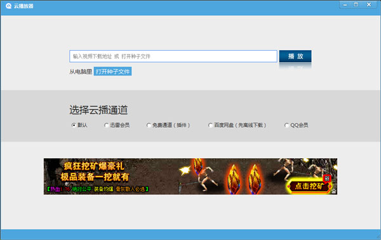The image size is (381, 240).
Task: Select the 迅雷会员 channel radio button
Action: (x=106, y=125)
